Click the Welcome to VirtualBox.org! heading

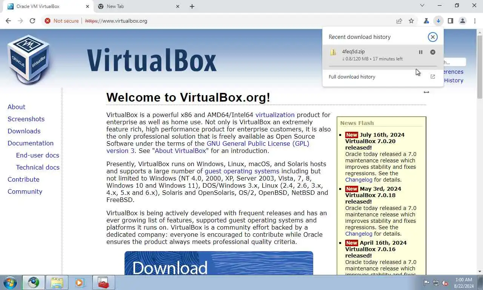[x=188, y=97]
